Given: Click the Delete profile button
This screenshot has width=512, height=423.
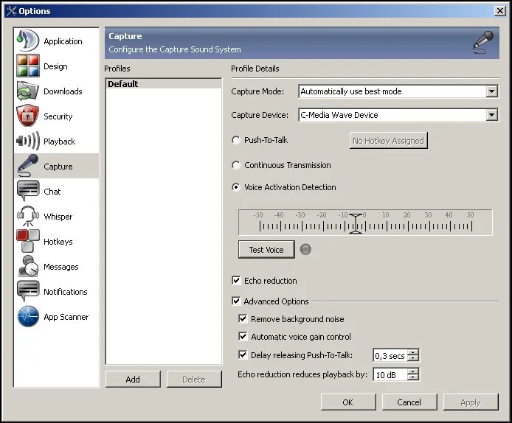Looking at the screenshot, I should 194,380.
